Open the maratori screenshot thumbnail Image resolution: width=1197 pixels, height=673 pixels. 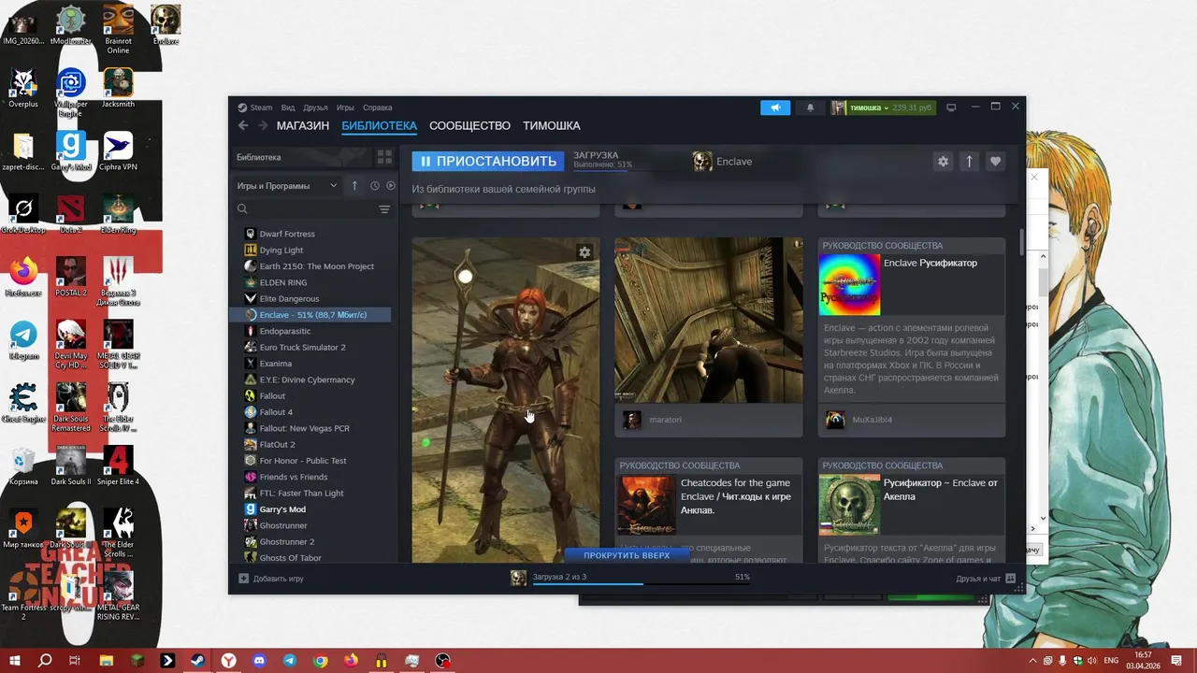click(x=709, y=321)
